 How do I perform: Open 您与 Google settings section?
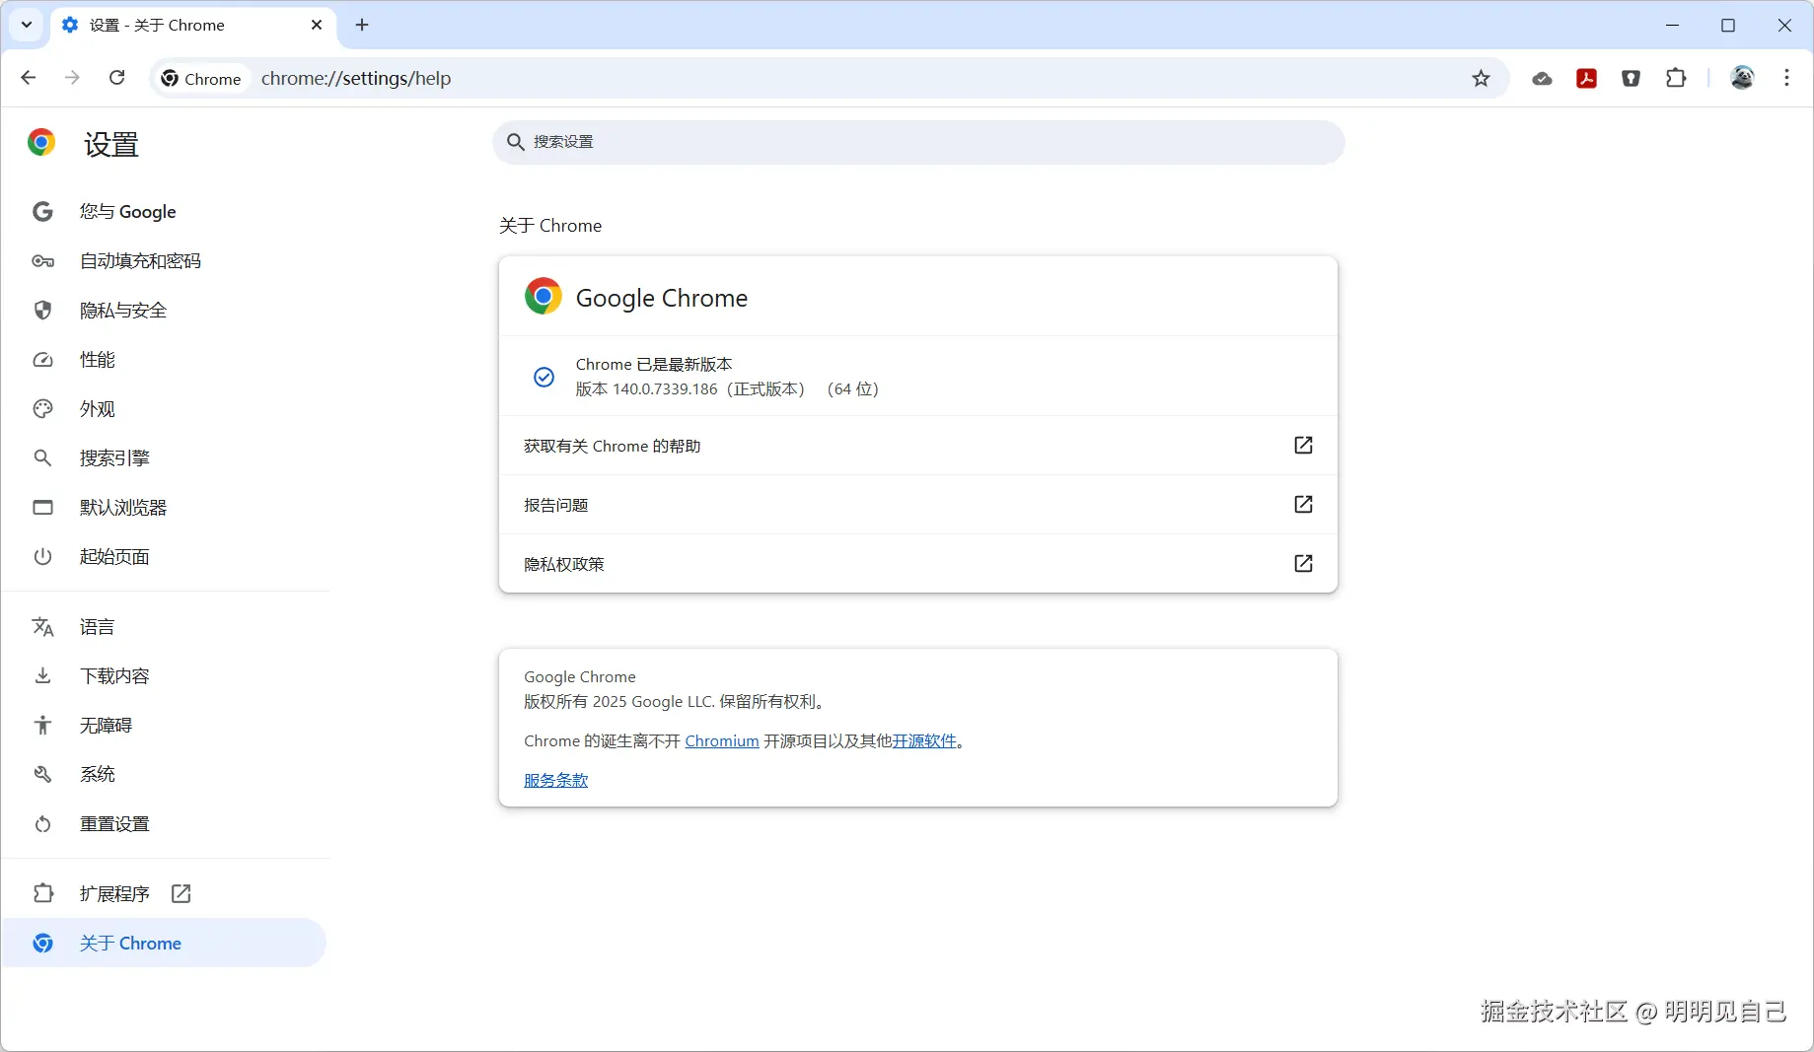pyautogui.click(x=164, y=212)
